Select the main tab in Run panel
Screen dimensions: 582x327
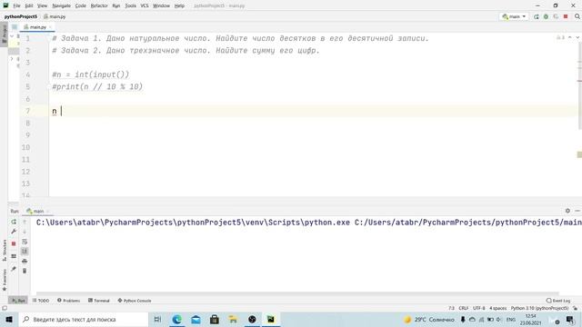(35, 211)
